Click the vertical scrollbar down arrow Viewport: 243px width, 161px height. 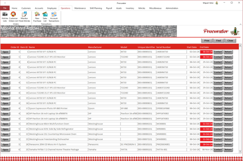click(240, 151)
